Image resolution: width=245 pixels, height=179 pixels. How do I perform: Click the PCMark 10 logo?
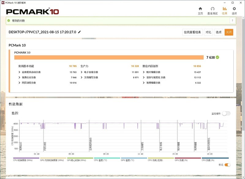pyautogui.click(x=32, y=12)
